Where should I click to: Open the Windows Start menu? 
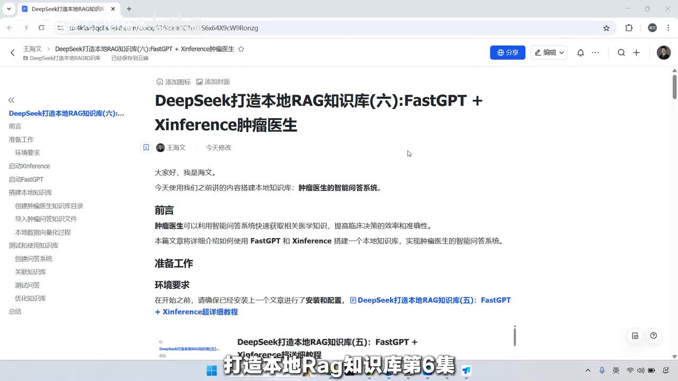pyautogui.click(x=211, y=370)
